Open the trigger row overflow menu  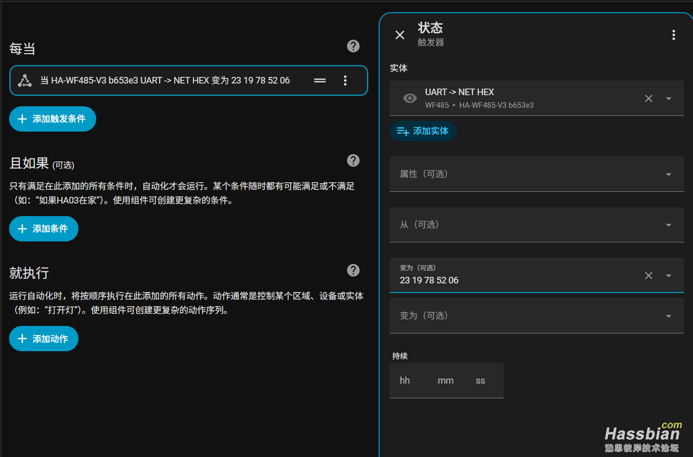(345, 80)
